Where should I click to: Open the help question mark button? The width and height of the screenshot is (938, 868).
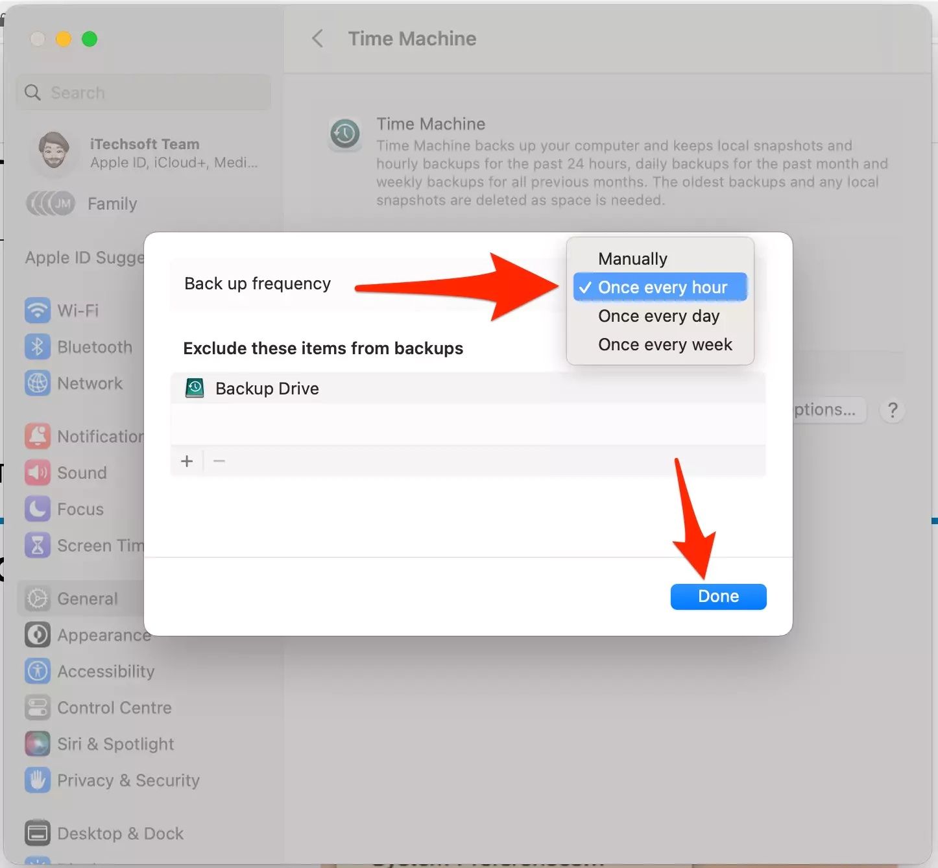tap(893, 410)
